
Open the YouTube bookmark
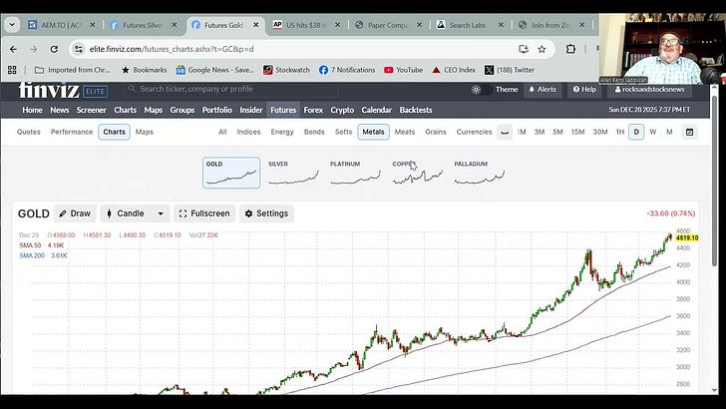(403, 70)
